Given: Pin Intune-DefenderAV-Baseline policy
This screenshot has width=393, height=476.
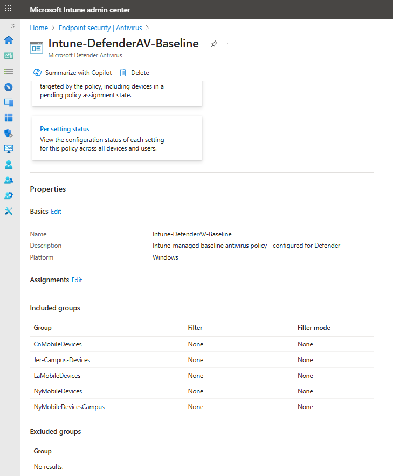Looking at the screenshot, I should click(214, 44).
